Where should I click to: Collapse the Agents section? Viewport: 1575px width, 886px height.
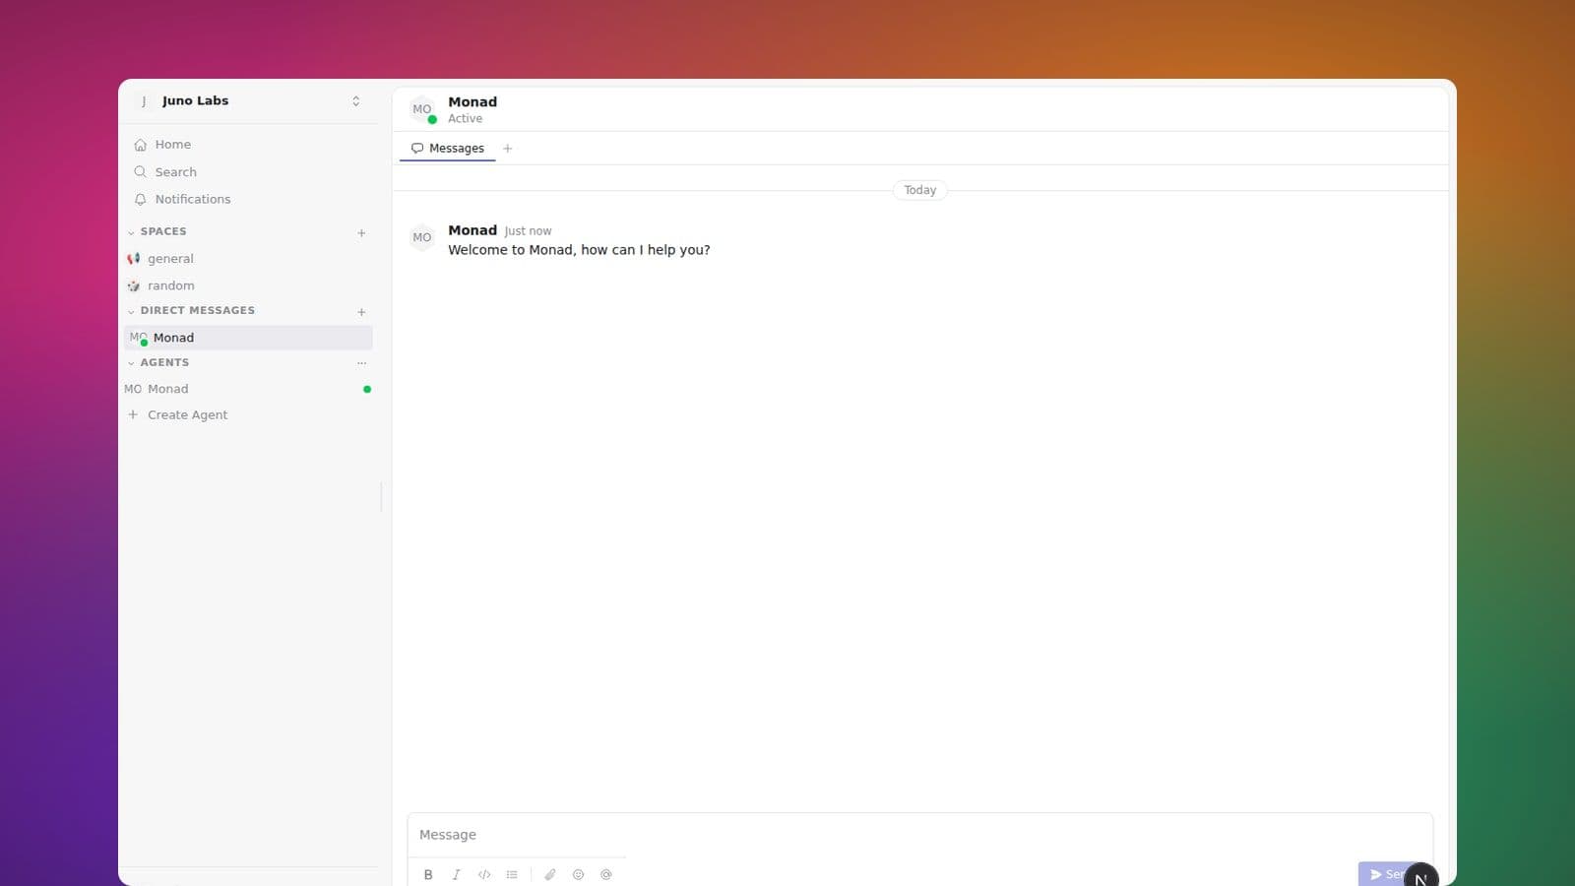131,363
